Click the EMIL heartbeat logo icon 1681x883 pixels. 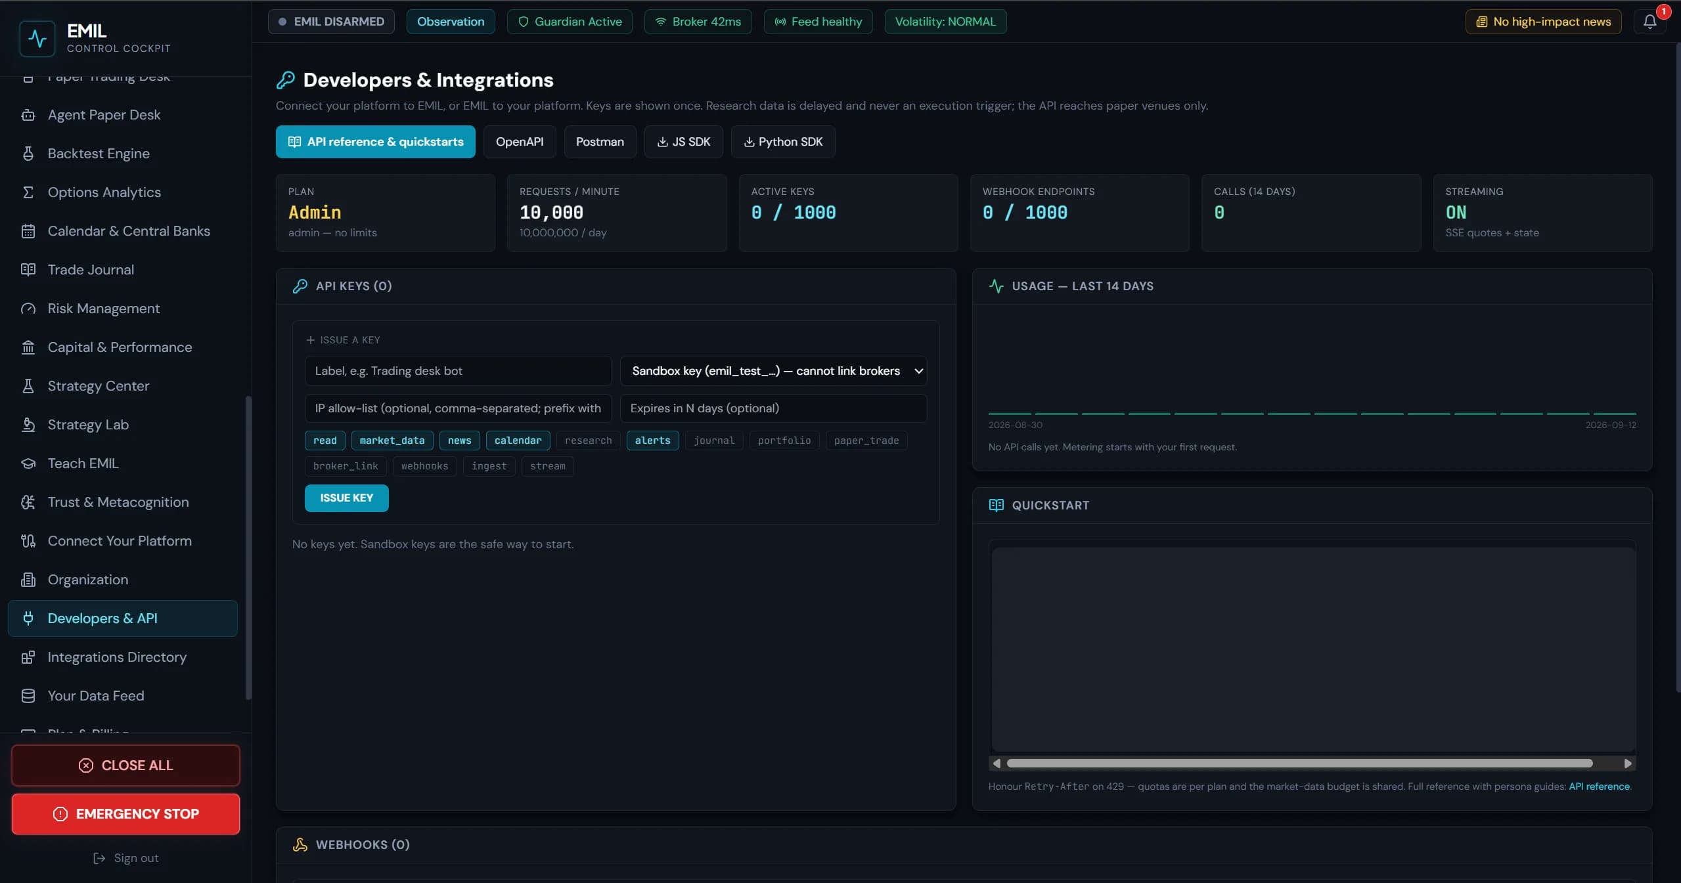coord(37,39)
